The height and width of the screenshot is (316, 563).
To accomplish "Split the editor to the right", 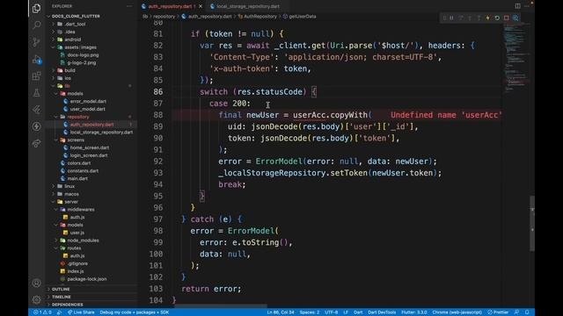I will tap(518, 6).
